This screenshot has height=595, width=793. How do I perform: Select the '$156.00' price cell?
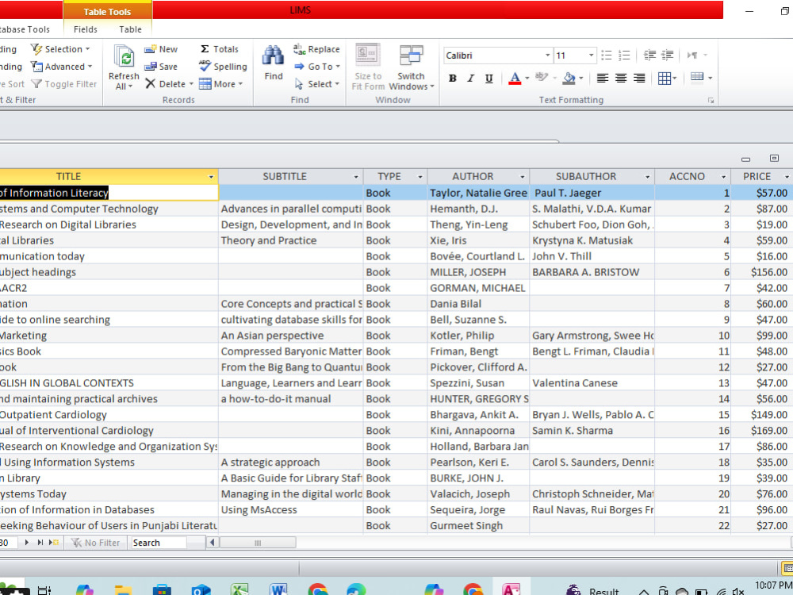[761, 272]
